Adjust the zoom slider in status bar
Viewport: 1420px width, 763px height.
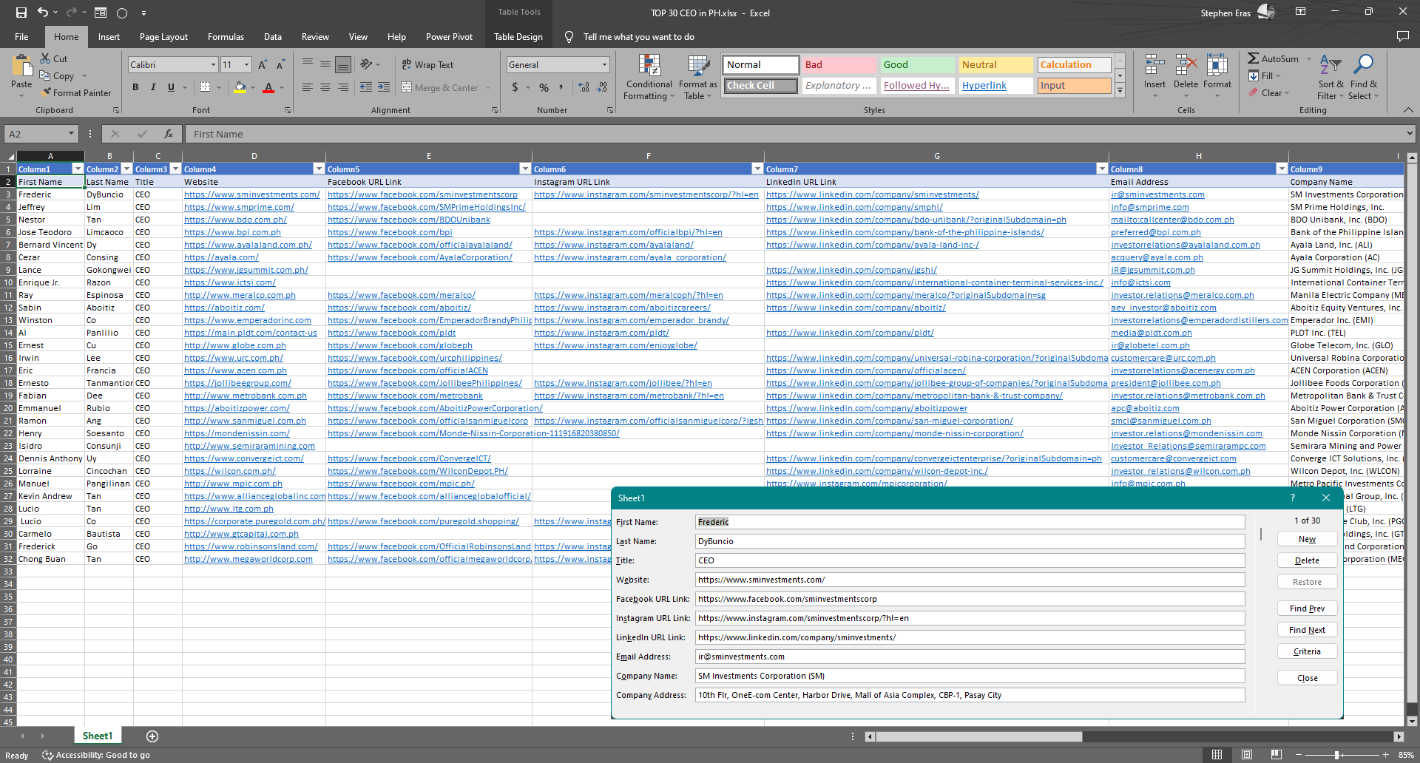click(1337, 755)
